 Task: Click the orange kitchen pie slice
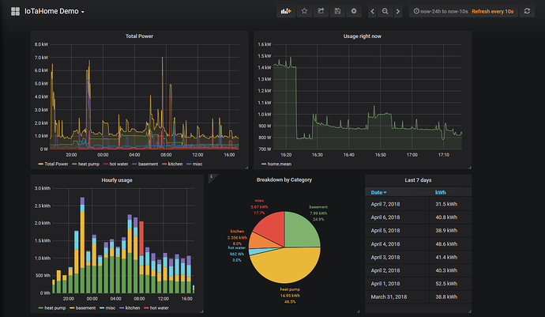pos(261,241)
